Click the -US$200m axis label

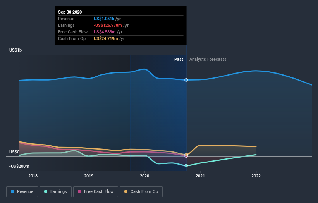(19, 166)
